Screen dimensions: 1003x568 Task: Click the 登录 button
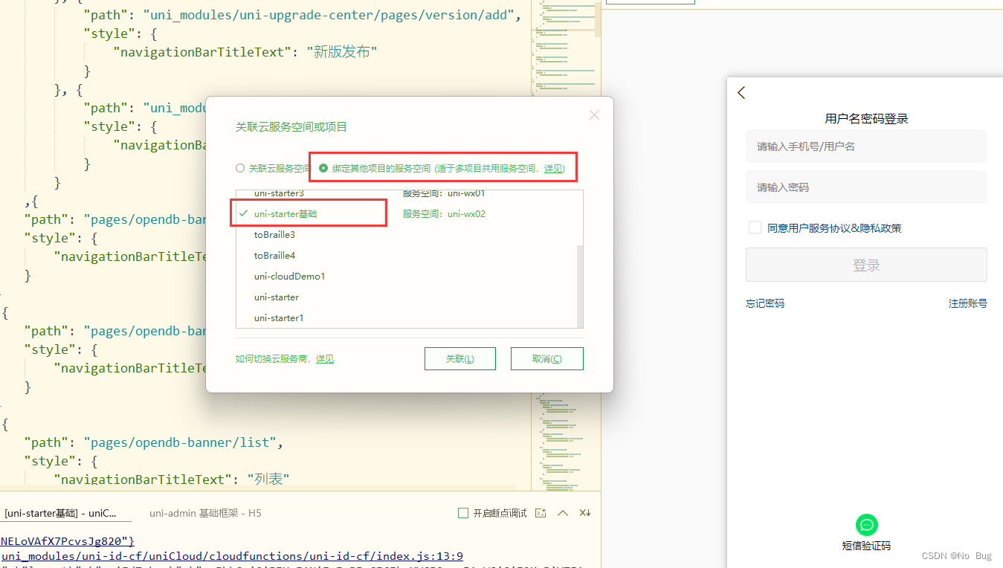click(865, 265)
